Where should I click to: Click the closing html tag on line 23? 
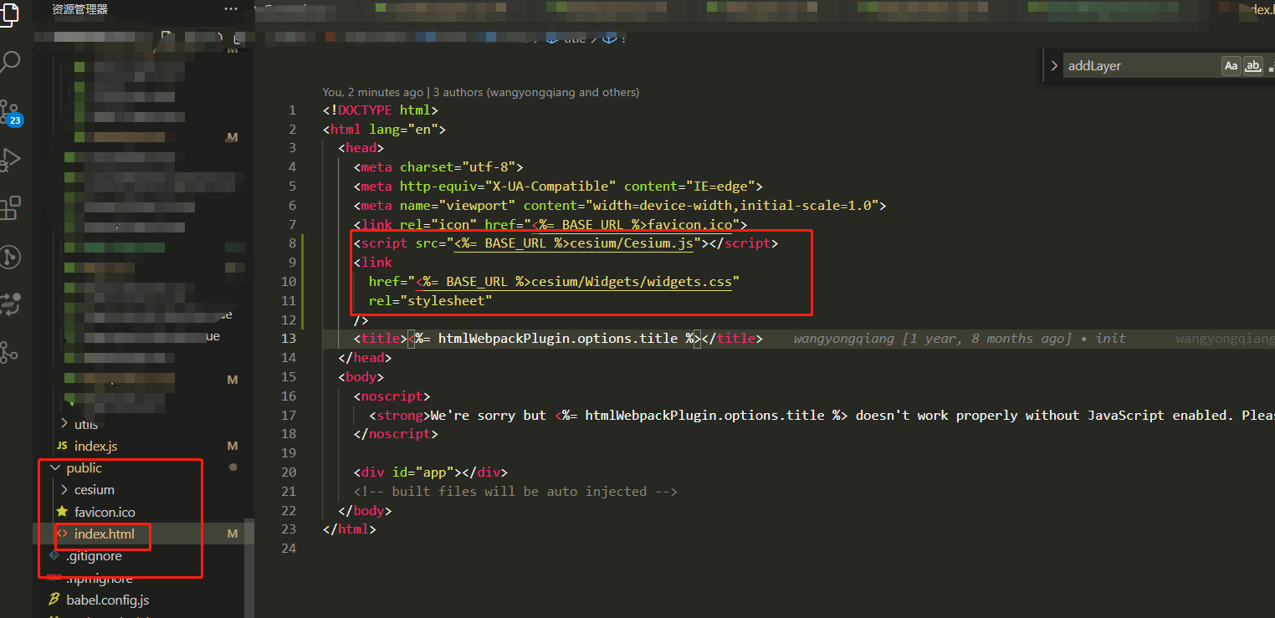pyautogui.click(x=350, y=529)
